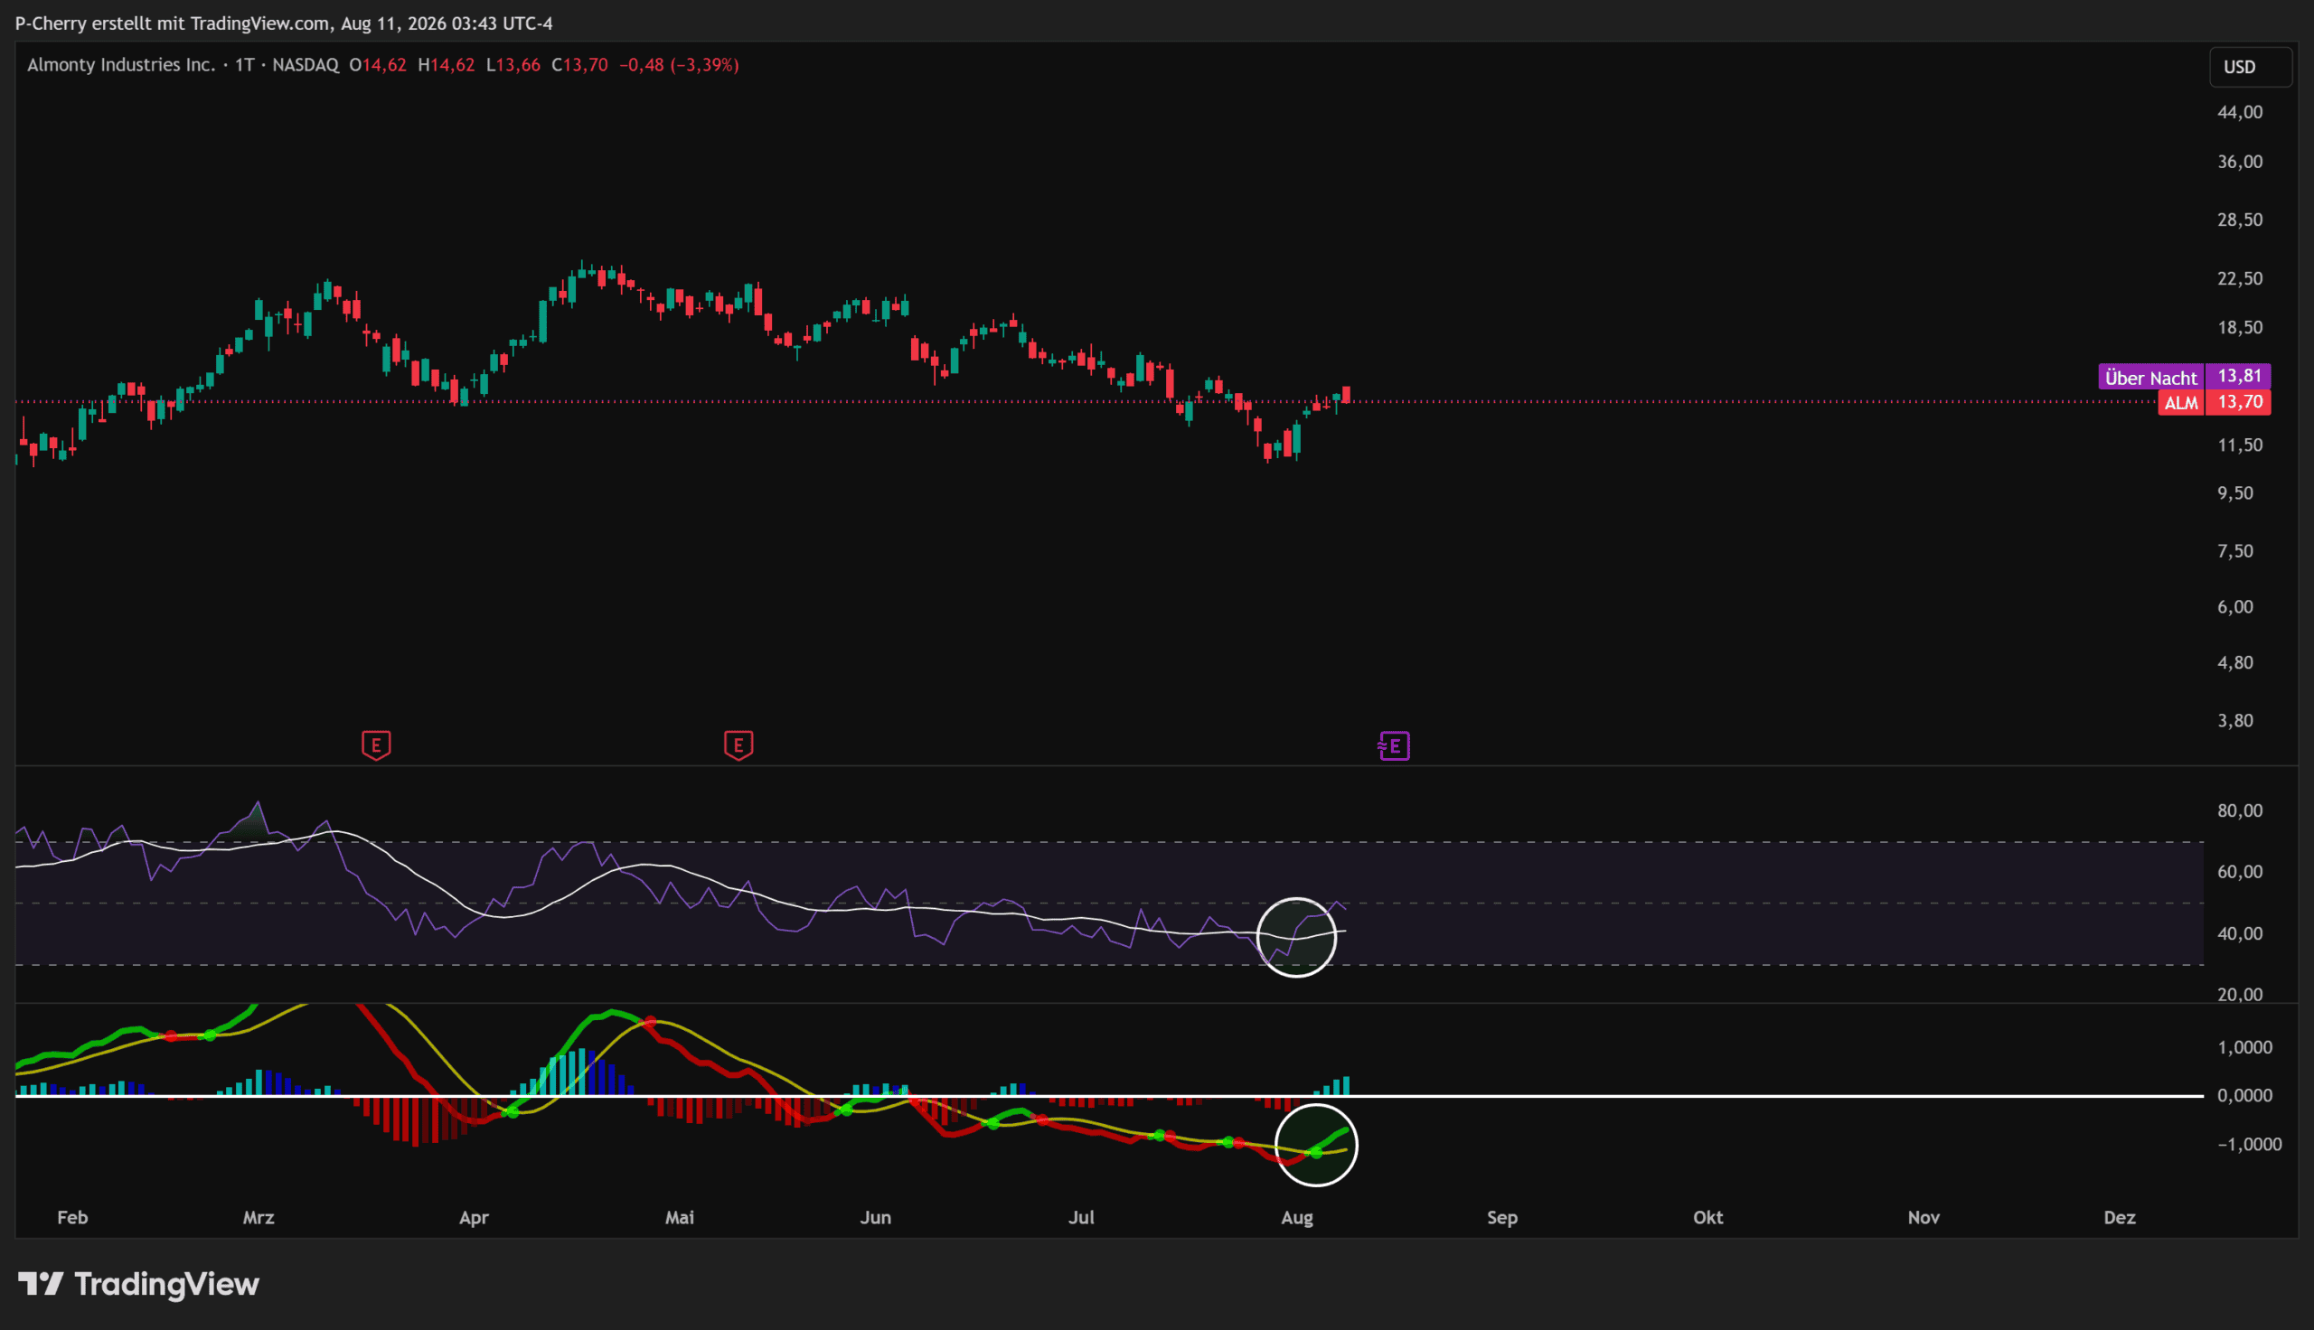This screenshot has height=1330, width=2314.
Task: Click "11,50" on the price axis
Action: (2240, 445)
